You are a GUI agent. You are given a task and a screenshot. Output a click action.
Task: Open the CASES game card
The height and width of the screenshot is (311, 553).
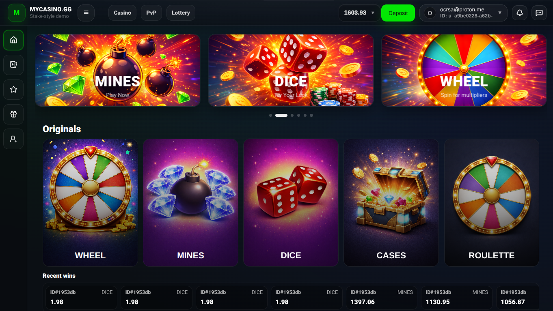tap(391, 203)
